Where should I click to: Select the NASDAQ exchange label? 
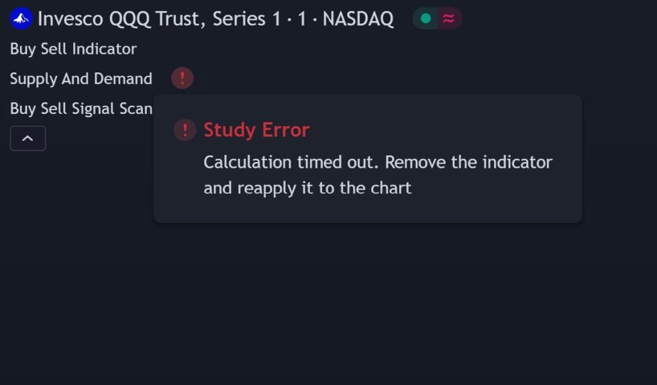358,19
